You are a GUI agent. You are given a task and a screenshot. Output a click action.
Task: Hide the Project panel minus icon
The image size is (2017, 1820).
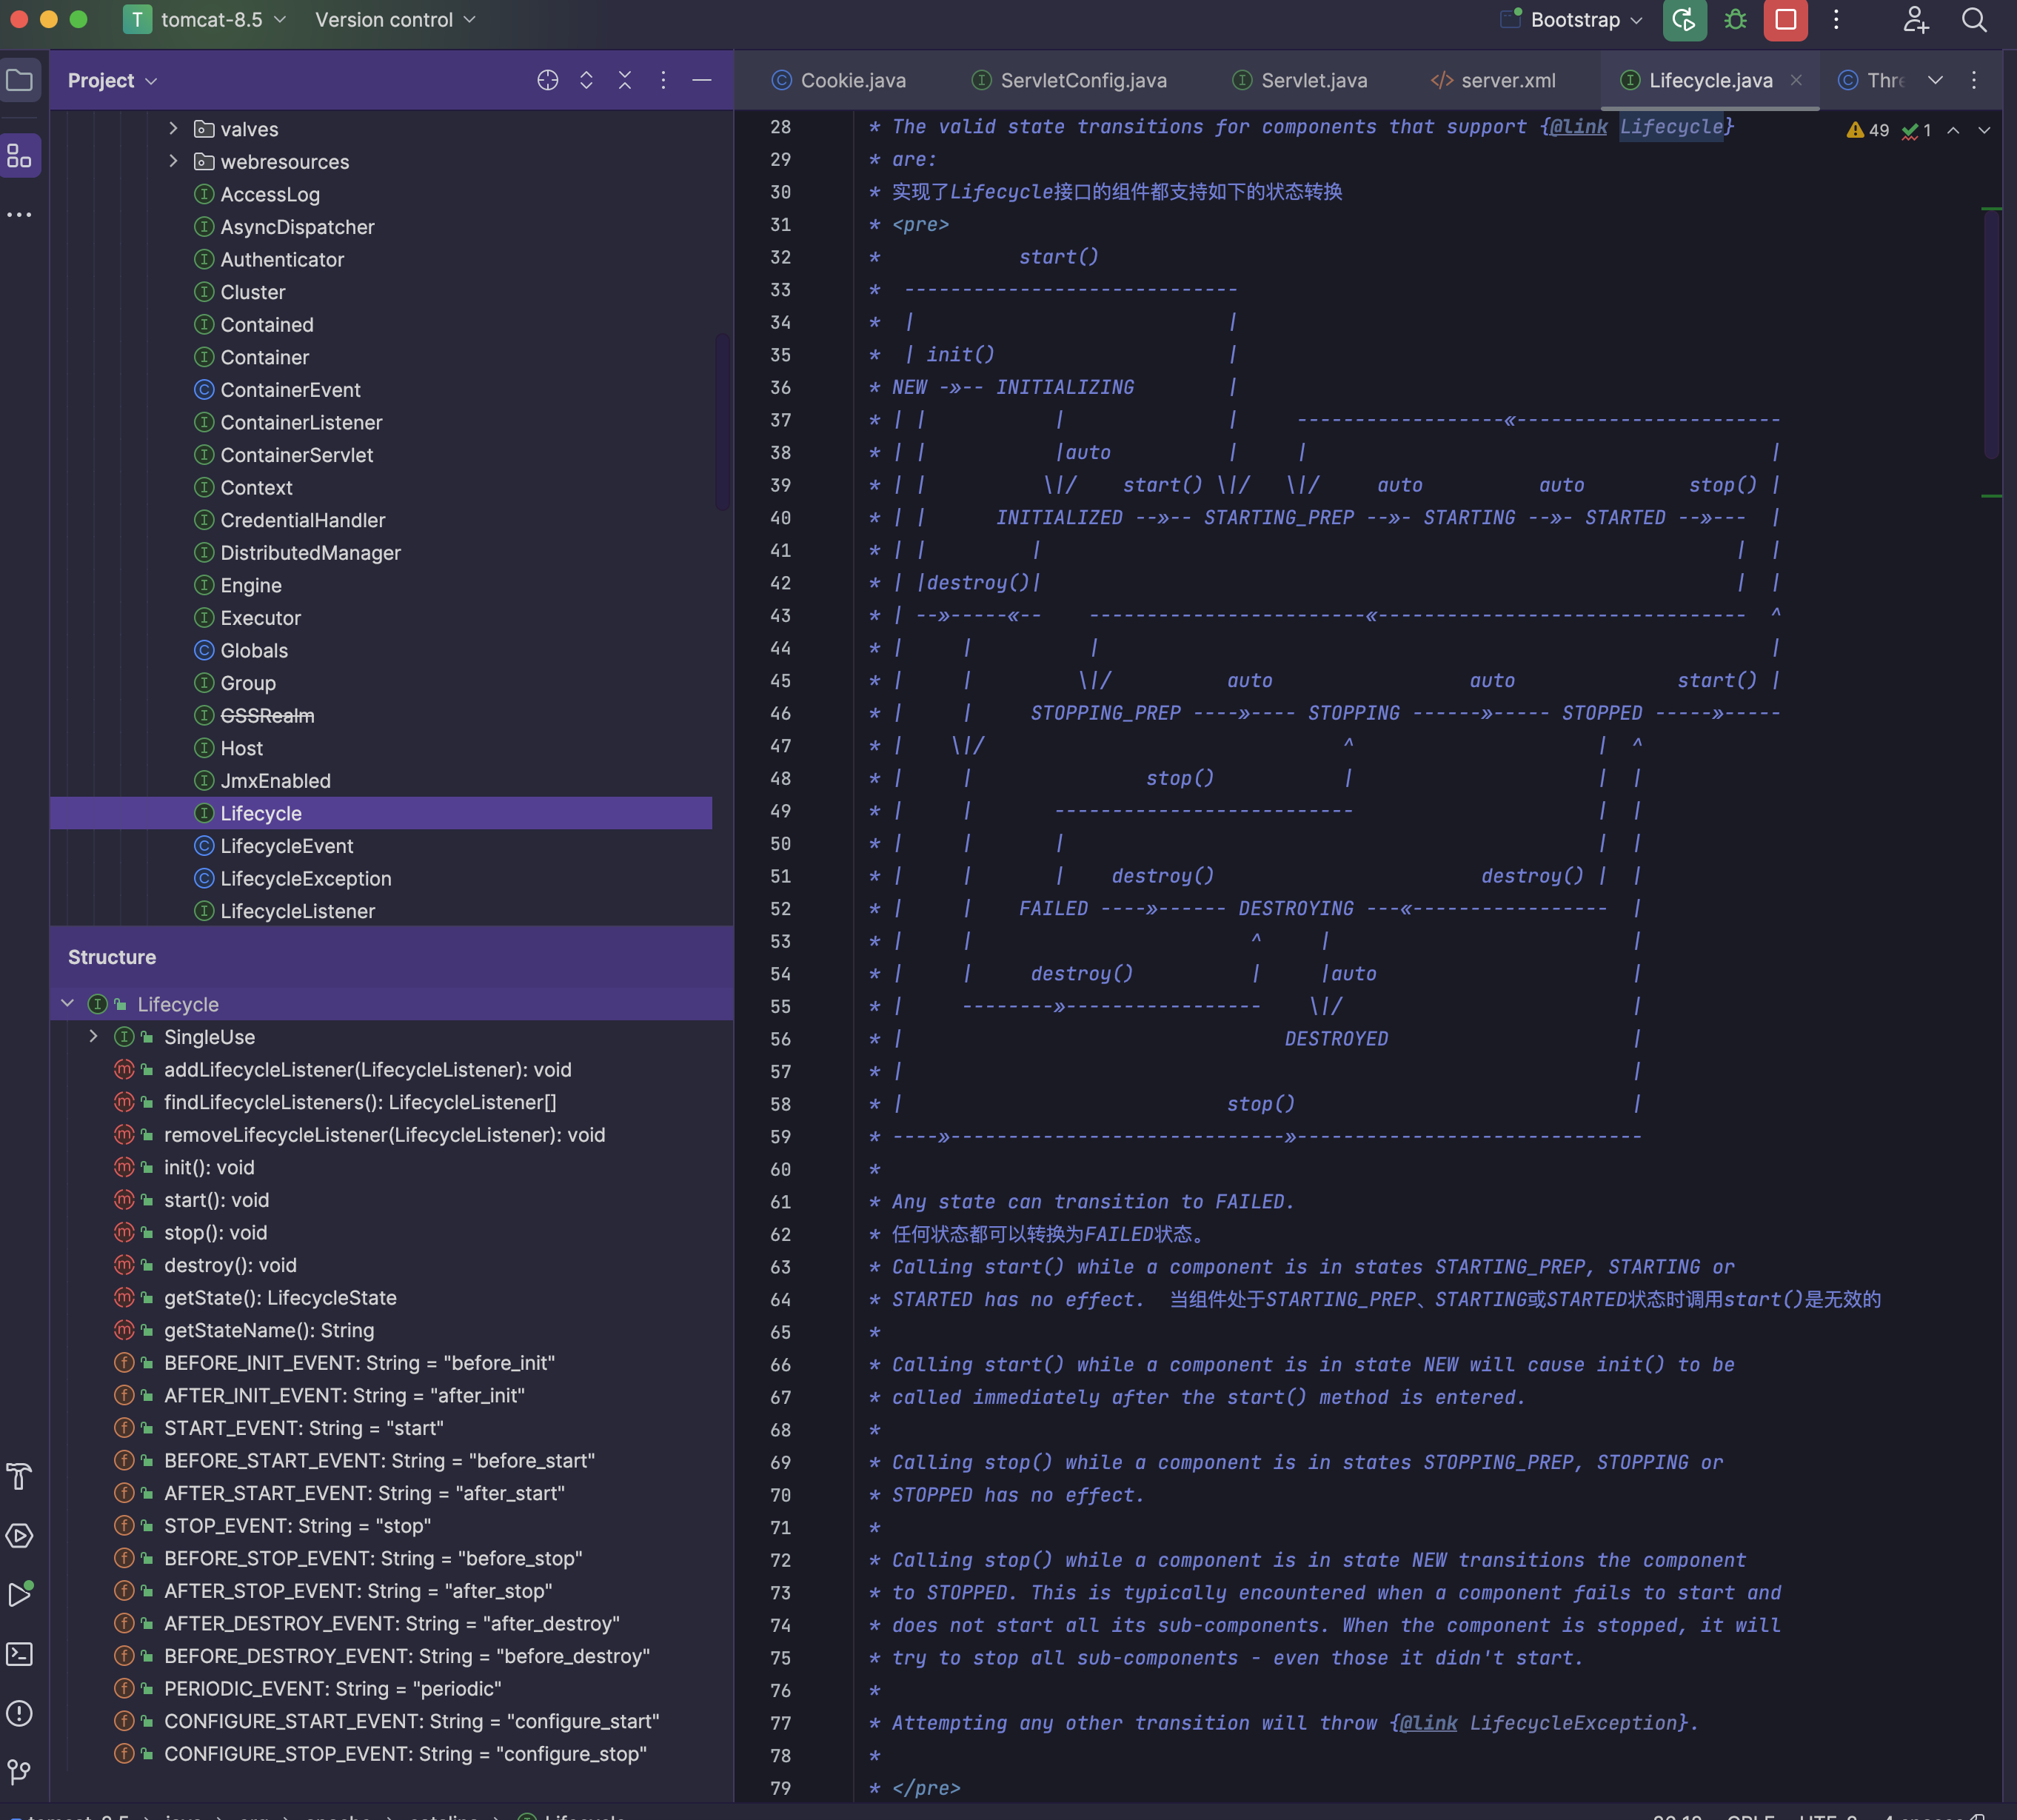tap(702, 80)
